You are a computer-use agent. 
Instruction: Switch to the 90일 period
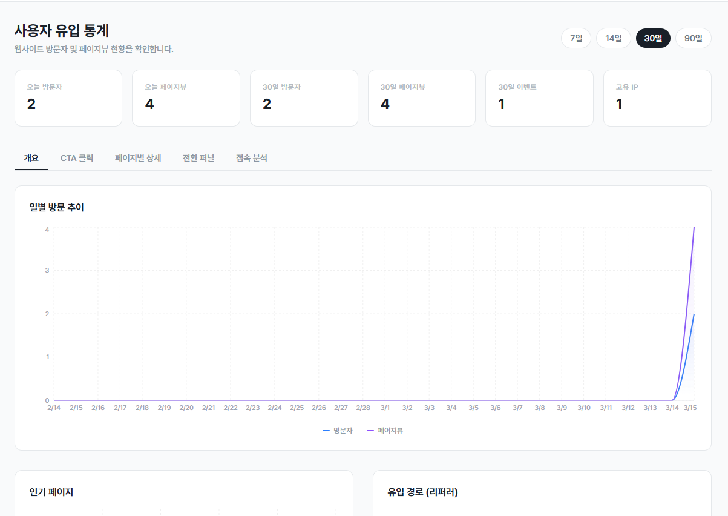point(694,38)
